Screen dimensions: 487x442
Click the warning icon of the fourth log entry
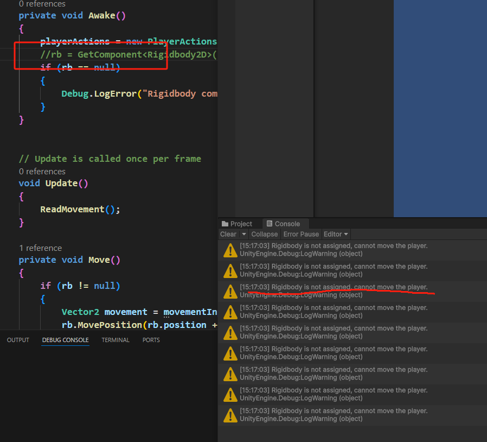tap(230, 312)
